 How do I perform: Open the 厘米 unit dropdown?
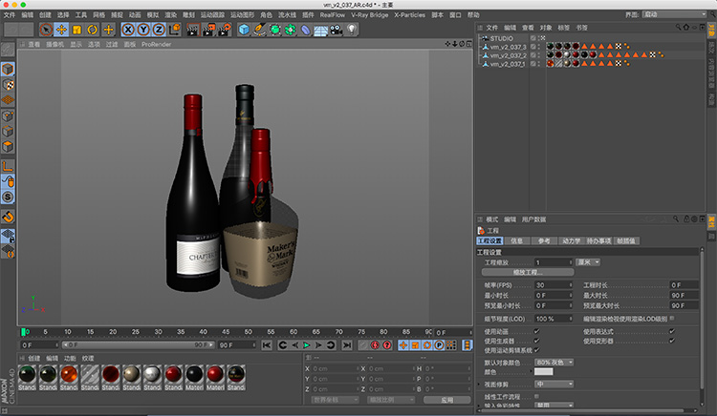(588, 262)
